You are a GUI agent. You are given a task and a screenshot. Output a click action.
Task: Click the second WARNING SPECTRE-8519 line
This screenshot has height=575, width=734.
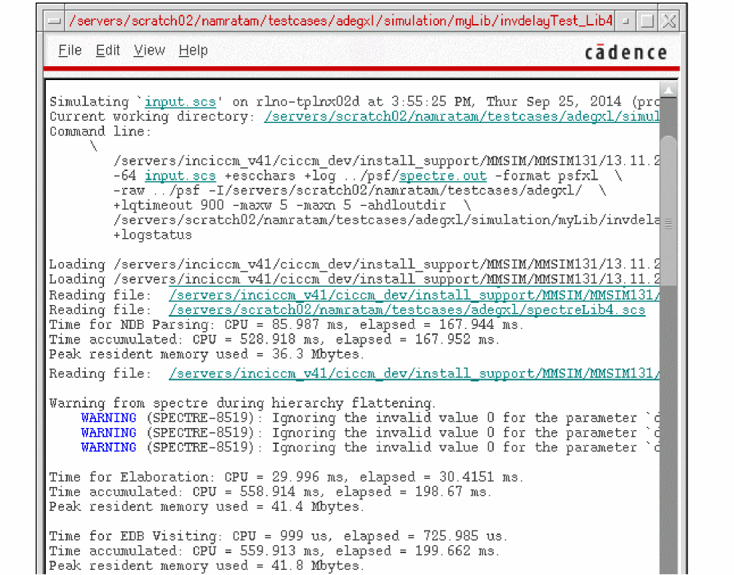tap(370, 432)
